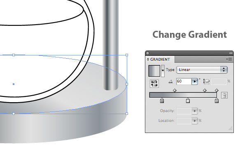The width and height of the screenshot is (247, 151).
Task: Open the gradient swatch dropdown arrow
Action: tap(163, 71)
